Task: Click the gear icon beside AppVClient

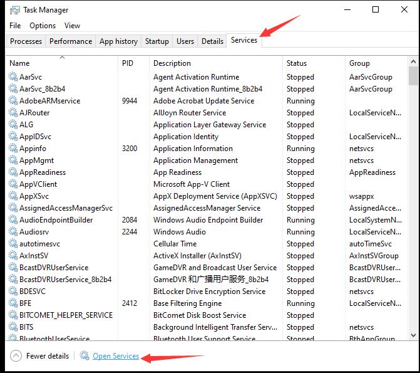Action: pyautogui.click(x=13, y=184)
